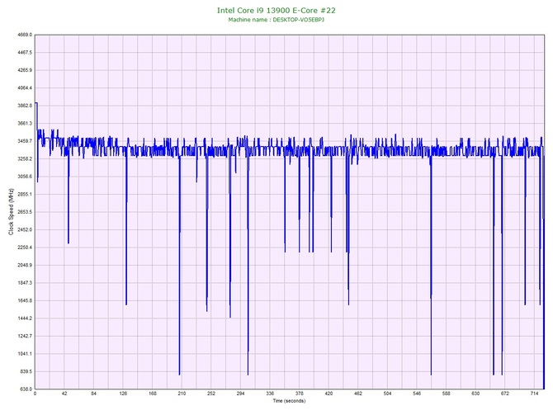The image size is (553, 415).
Task: Click the "Clock Speed (MHz)" axis label
Action: 11,212
